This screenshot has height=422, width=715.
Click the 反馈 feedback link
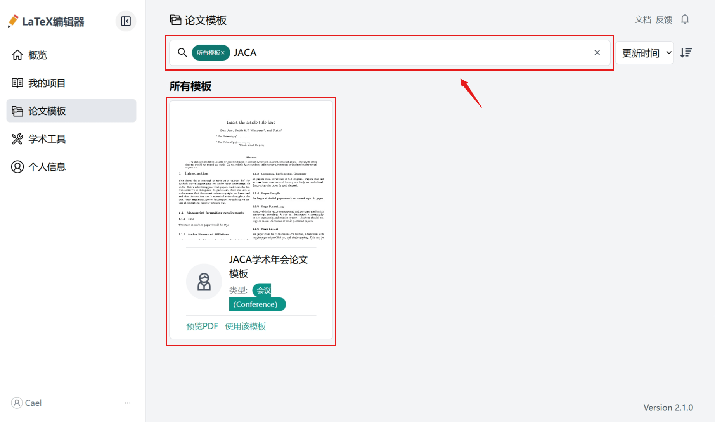(x=664, y=19)
